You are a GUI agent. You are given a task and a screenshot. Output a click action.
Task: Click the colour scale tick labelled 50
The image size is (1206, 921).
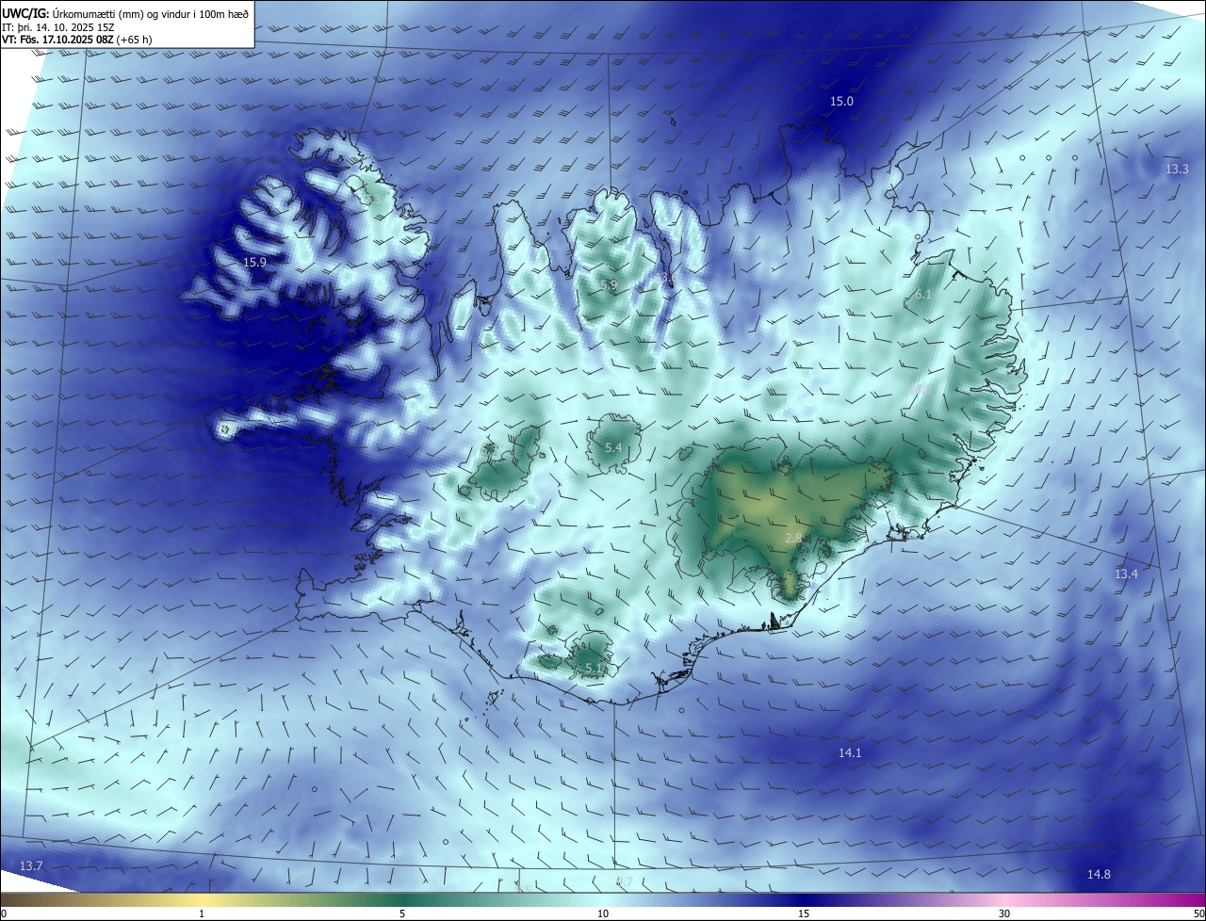point(1198,913)
